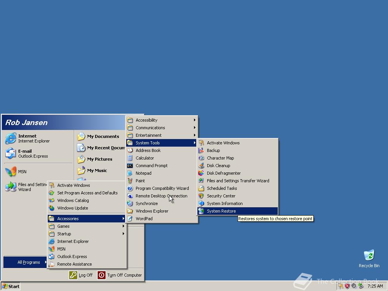Open My Pictures folder icon
The height and width of the screenshot is (291, 388).
click(81, 159)
